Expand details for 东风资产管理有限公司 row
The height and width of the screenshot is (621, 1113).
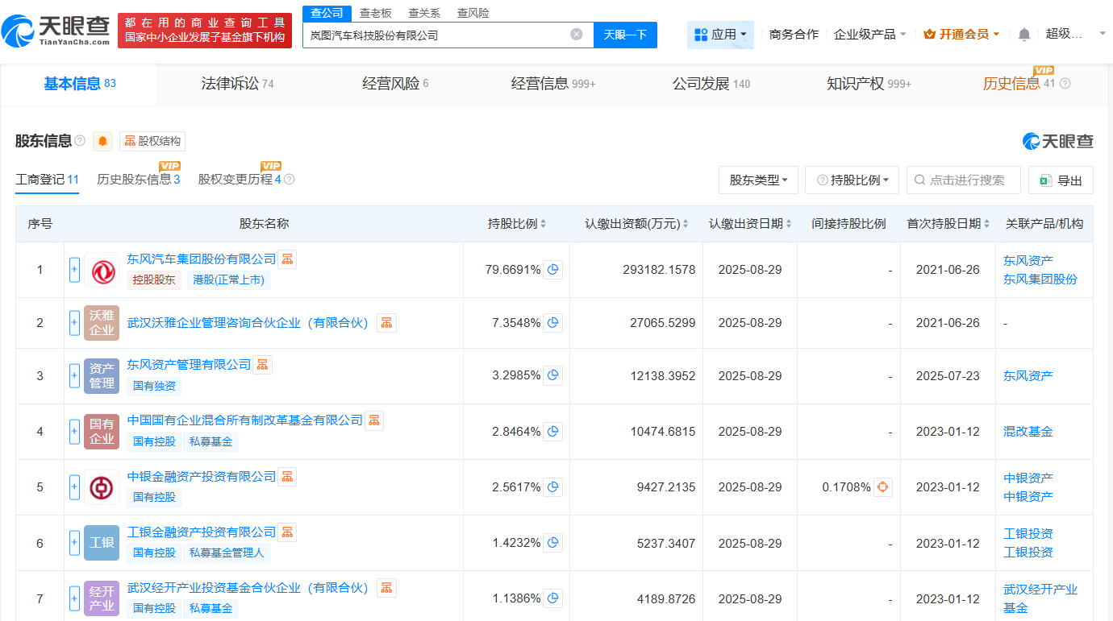pyautogui.click(x=73, y=375)
